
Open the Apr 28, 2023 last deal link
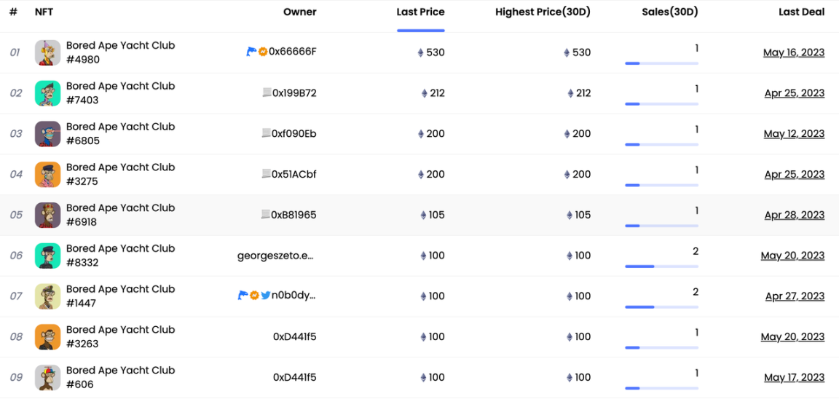pyautogui.click(x=794, y=216)
